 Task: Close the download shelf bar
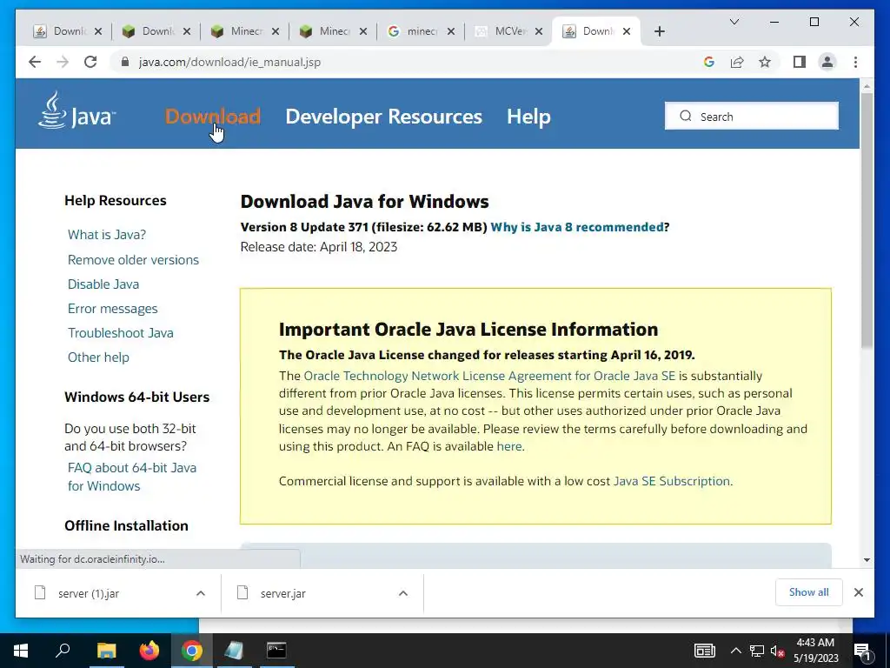(x=858, y=592)
